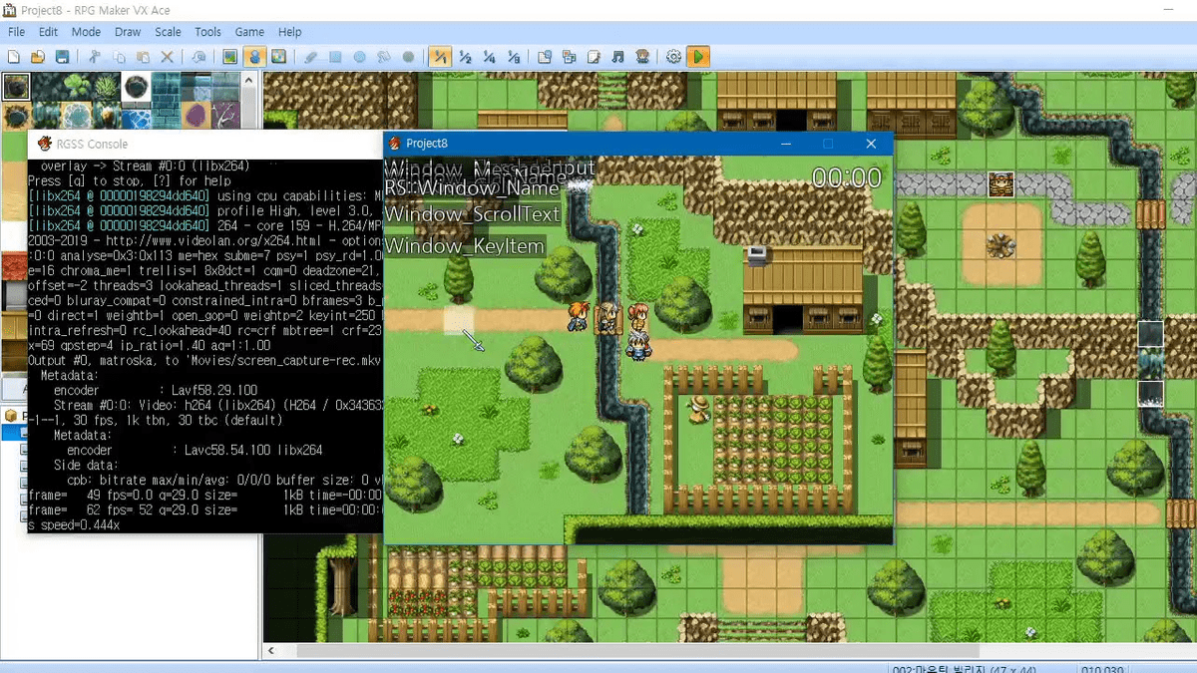Image resolution: width=1197 pixels, height=673 pixels.
Task: Create a new project from the toolbar
Action: pos(14,57)
